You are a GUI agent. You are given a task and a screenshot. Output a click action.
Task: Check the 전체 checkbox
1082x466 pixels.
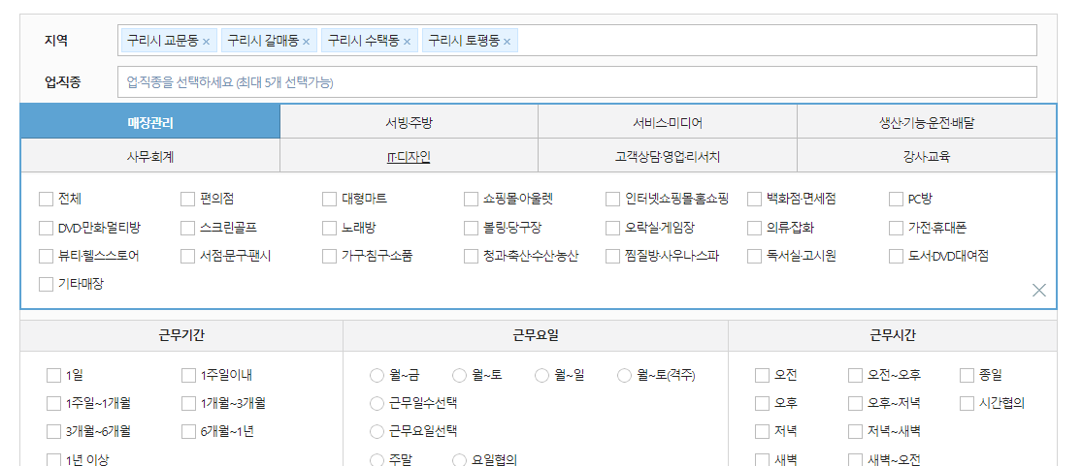click(x=47, y=200)
